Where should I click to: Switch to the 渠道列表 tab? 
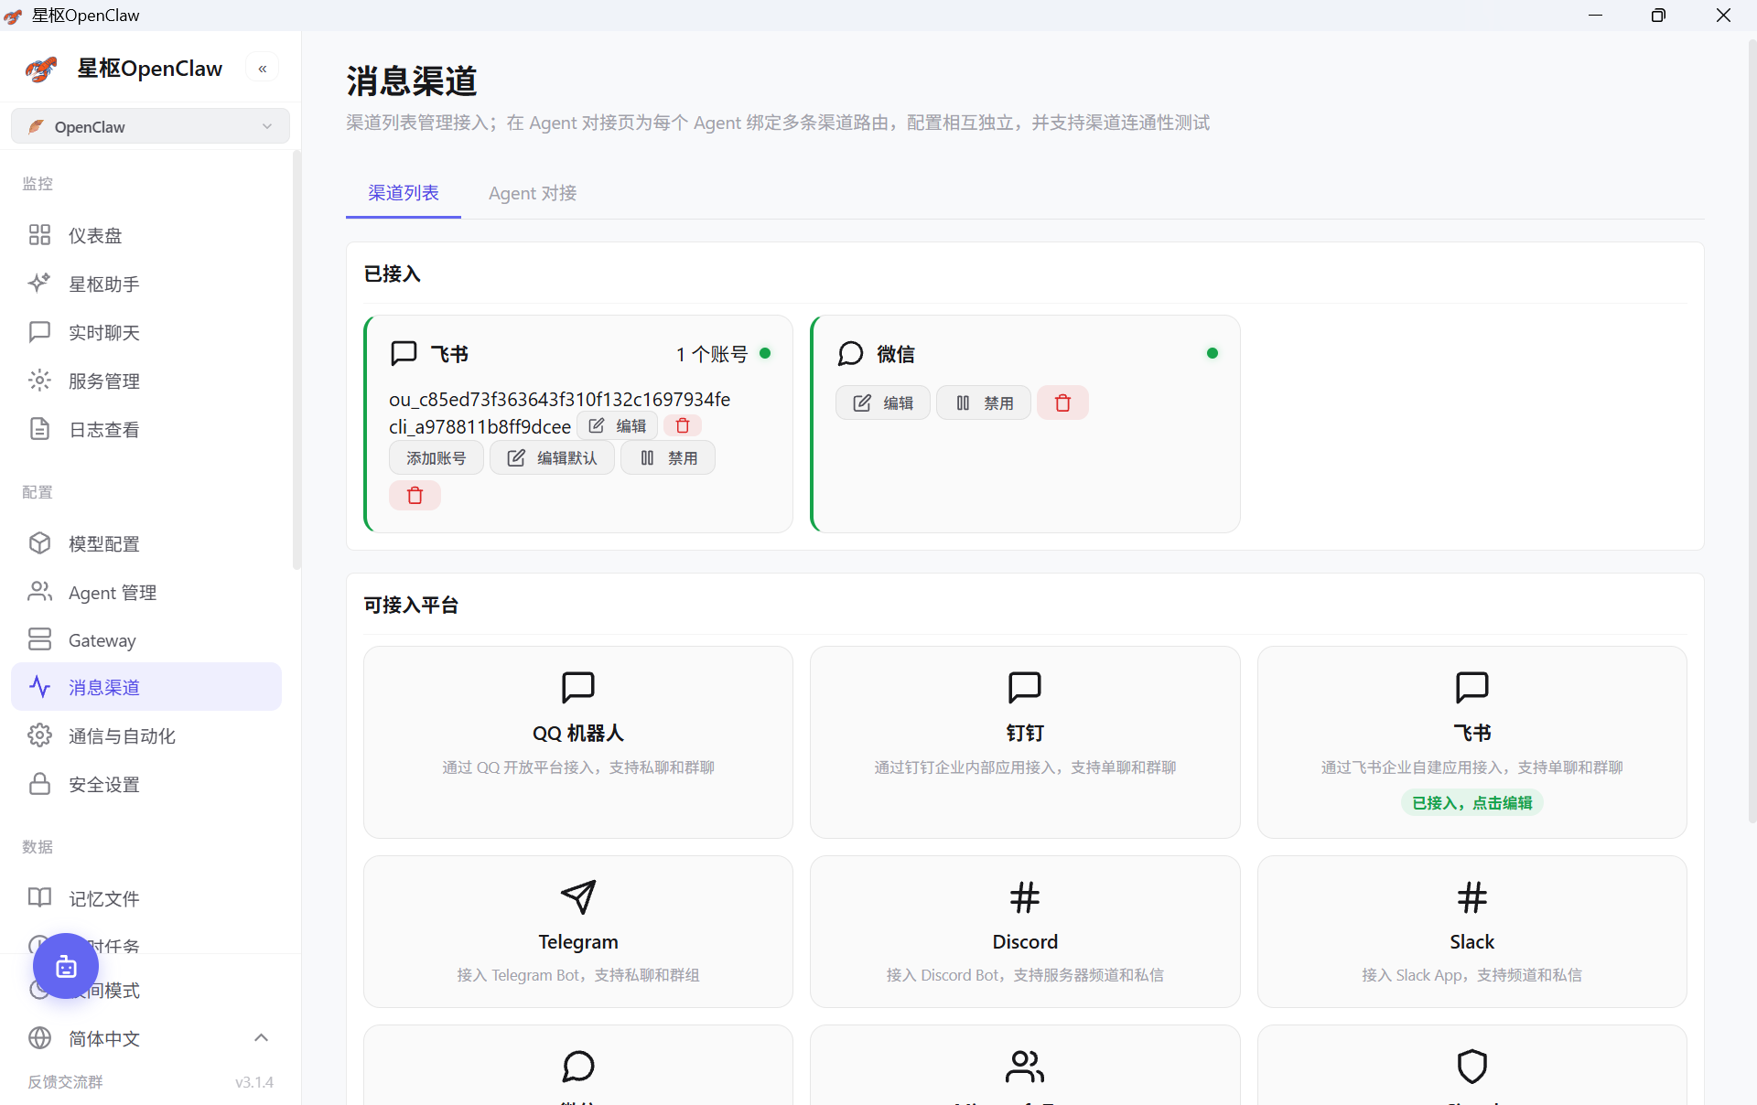coord(404,193)
